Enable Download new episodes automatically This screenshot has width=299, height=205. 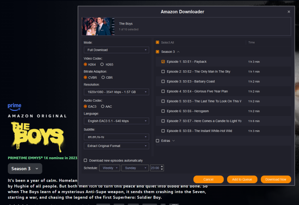tap(85, 161)
